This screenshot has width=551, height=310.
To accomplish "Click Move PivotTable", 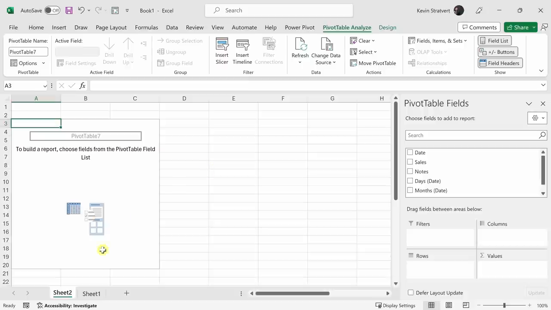I will [x=373, y=63].
